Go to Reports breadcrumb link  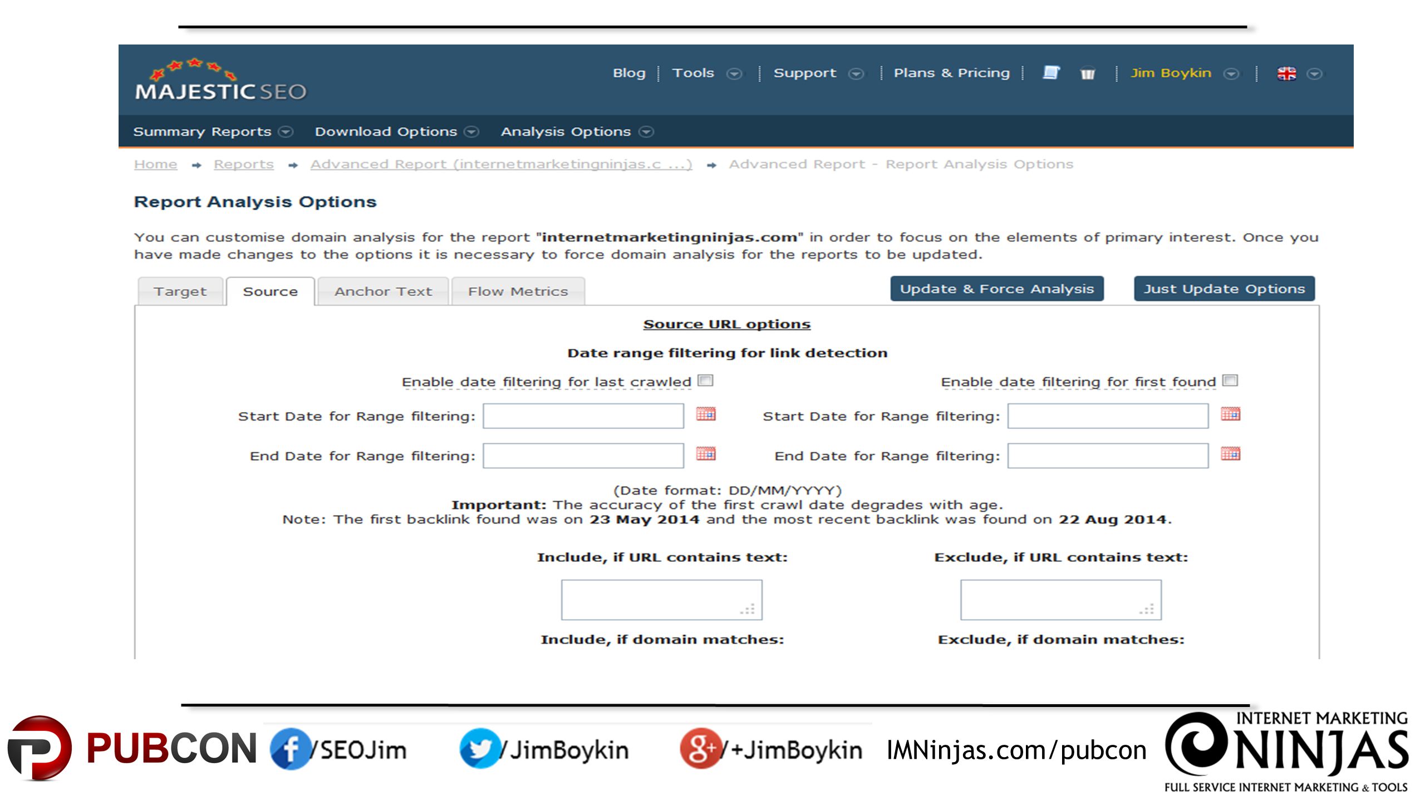click(243, 164)
